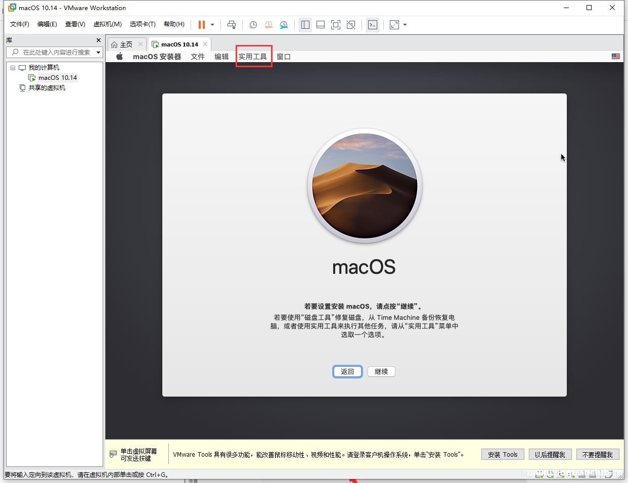Select macOS 10.14 in the library tree
This screenshot has width=628, height=483.
click(x=57, y=78)
